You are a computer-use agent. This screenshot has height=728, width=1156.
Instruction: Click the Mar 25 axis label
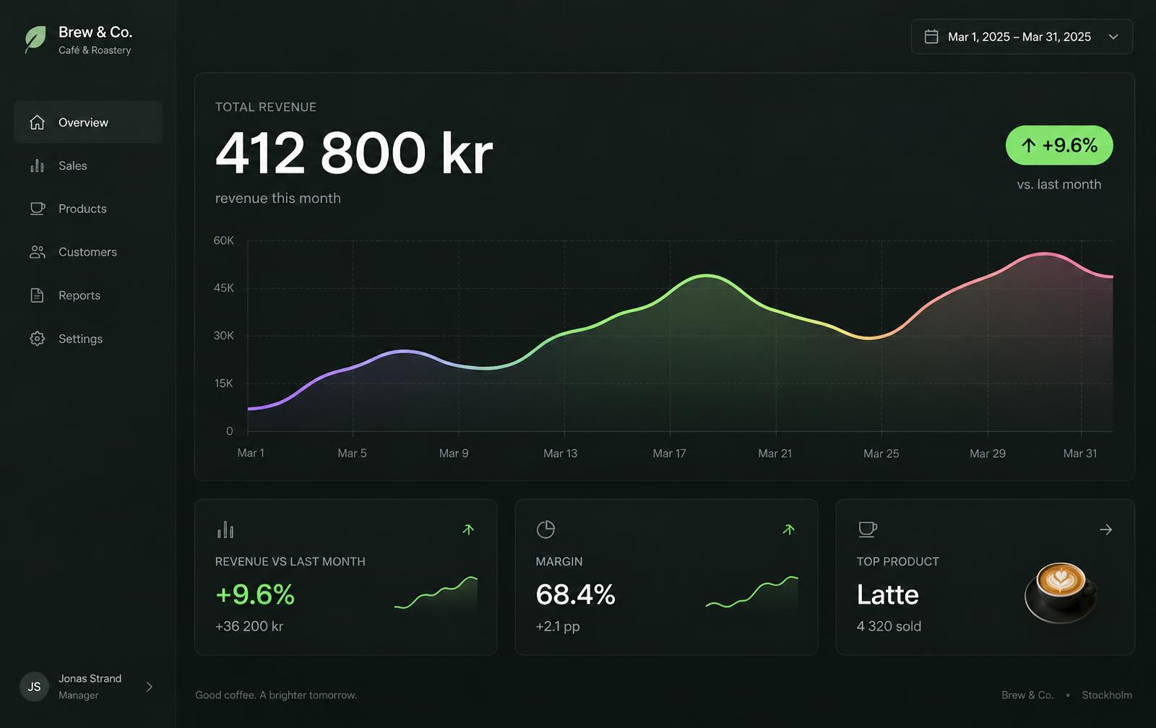coord(881,454)
